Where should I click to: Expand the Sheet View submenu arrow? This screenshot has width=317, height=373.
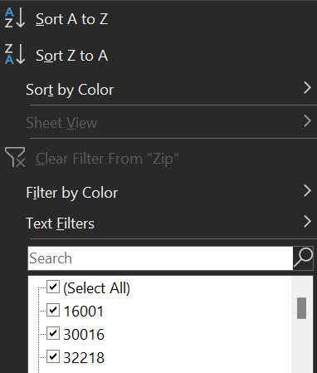pyautogui.click(x=307, y=121)
